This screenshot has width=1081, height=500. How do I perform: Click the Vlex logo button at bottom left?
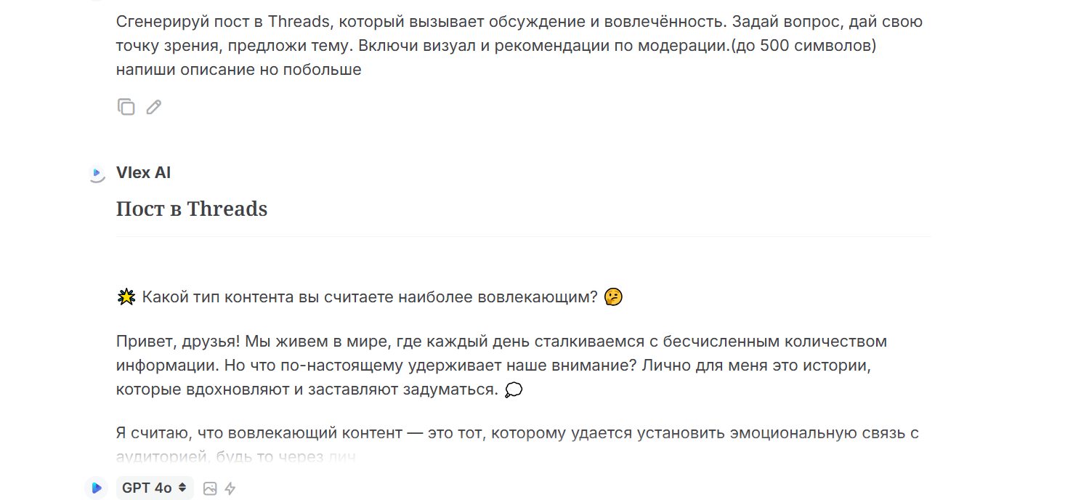(97, 488)
